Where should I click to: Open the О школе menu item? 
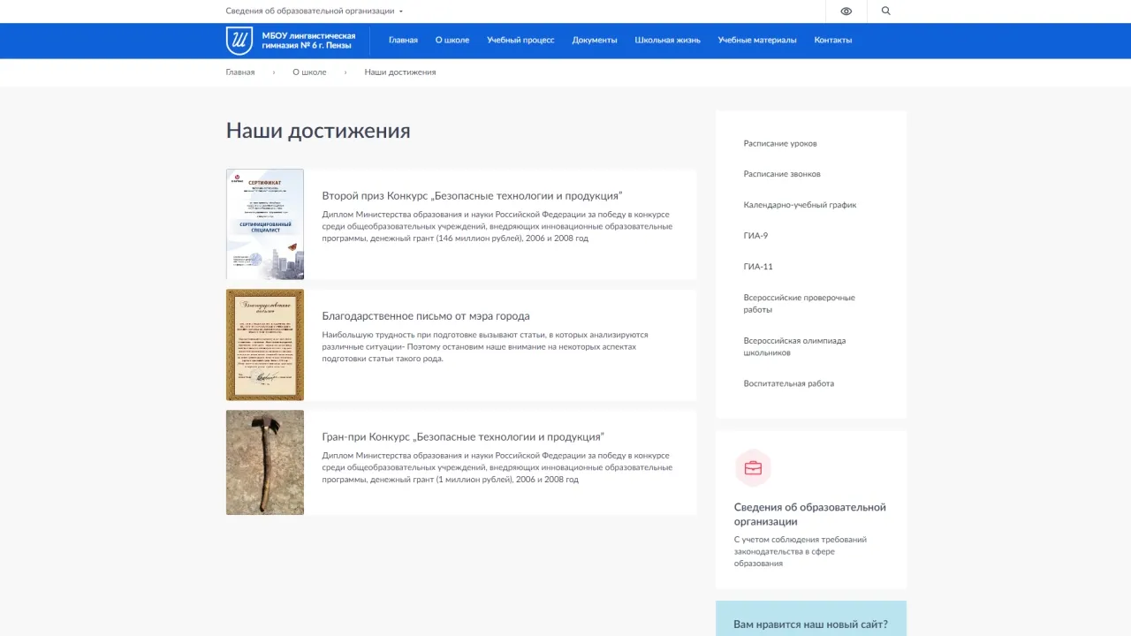pyautogui.click(x=452, y=41)
